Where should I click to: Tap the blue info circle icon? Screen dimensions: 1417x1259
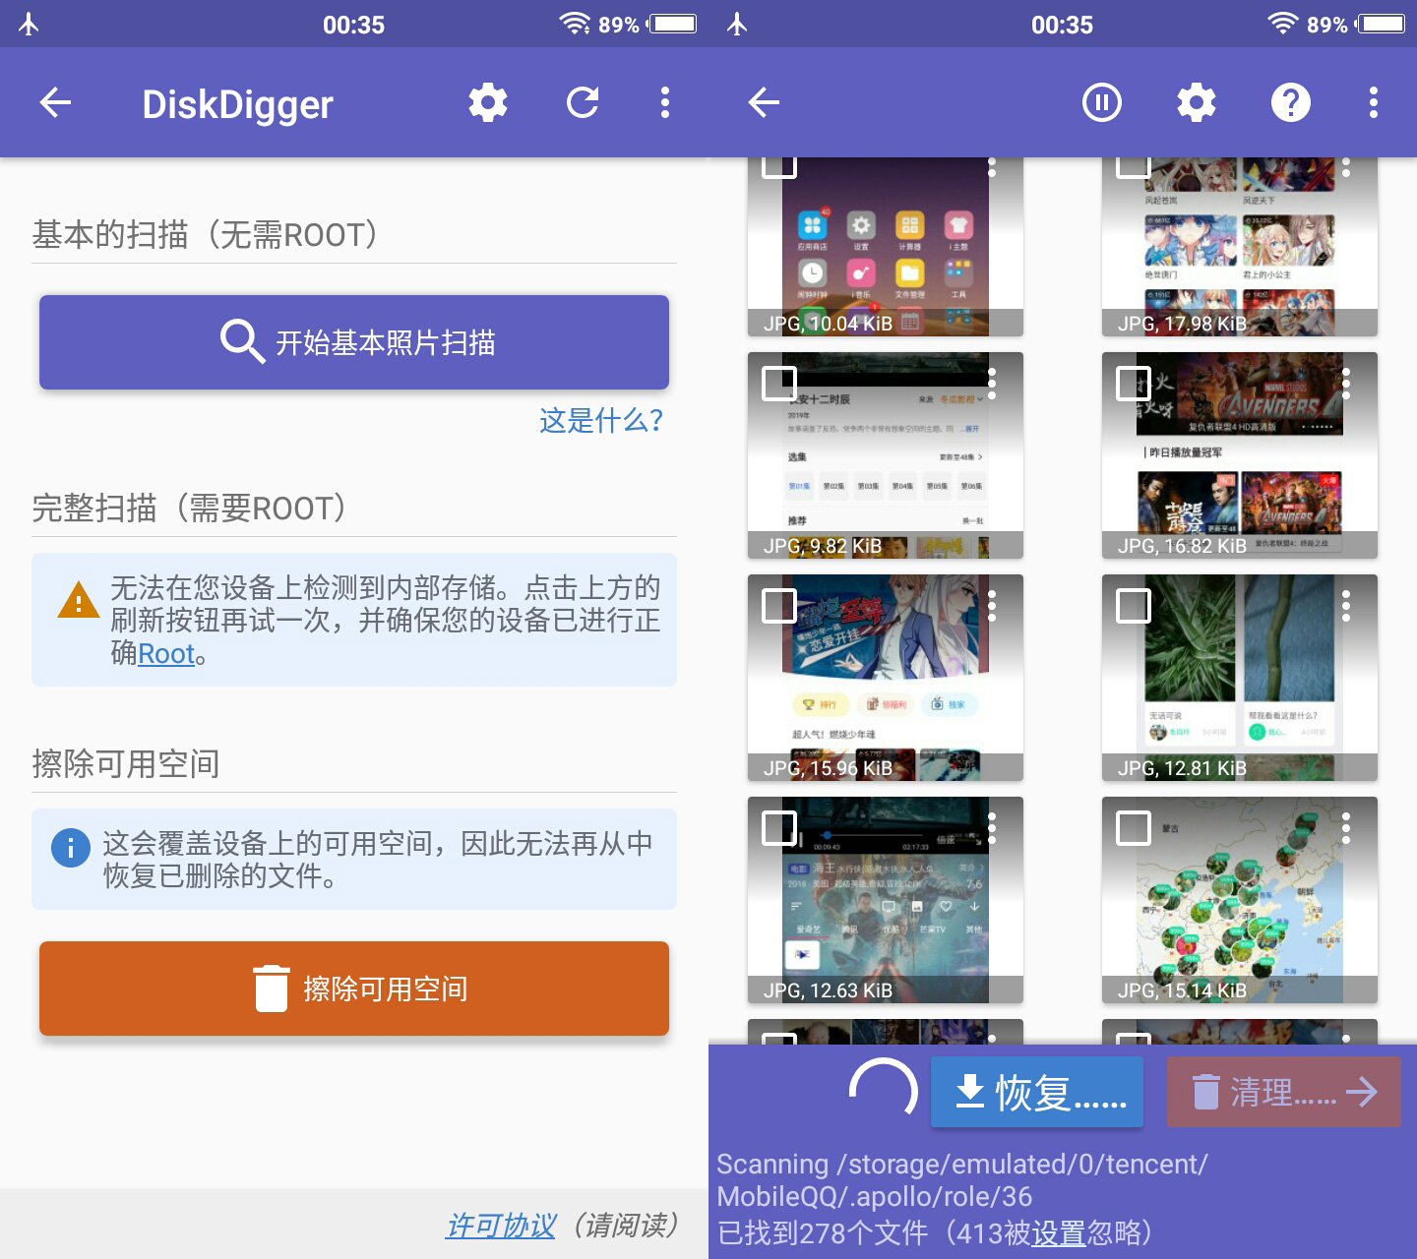click(x=71, y=847)
